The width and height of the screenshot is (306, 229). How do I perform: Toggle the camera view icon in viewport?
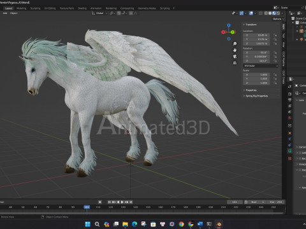click(235, 57)
